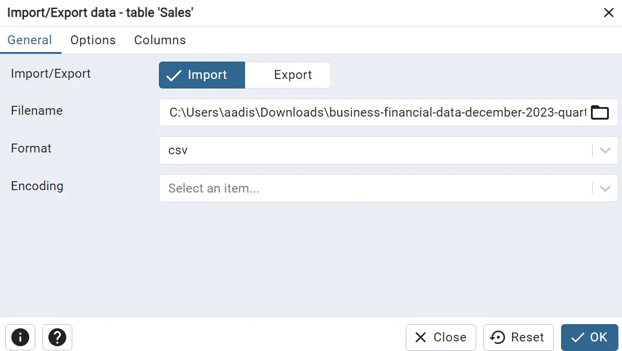Click the checkmark icon on the OK button
622x351 pixels.
tap(576, 337)
